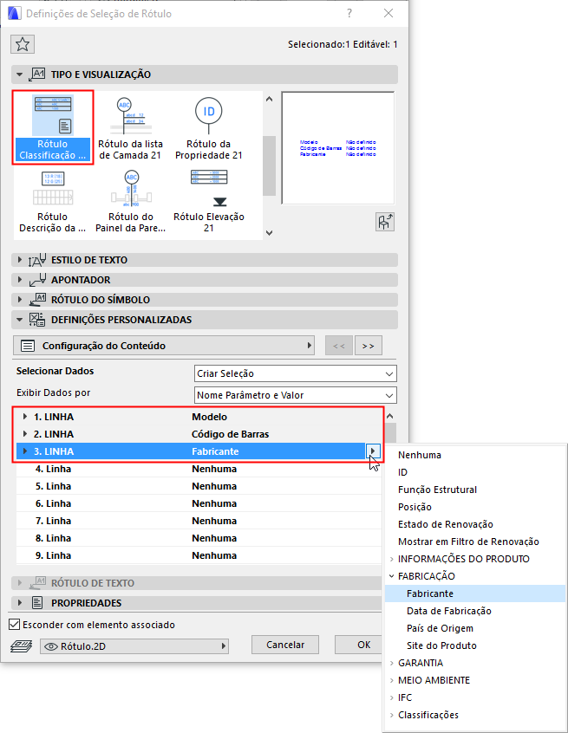The height and width of the screenshot is (733, 568).
Task: Click the Código de Barras value
Action: (230, 434)
